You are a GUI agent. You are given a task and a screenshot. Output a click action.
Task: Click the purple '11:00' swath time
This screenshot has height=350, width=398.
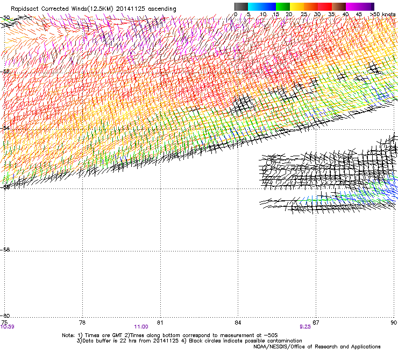click(141, 327)
